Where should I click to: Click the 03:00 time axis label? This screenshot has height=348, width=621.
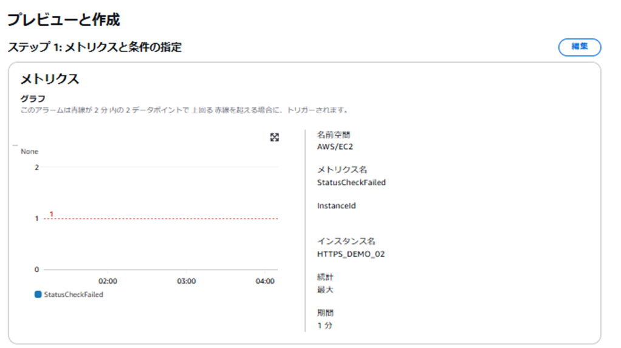coord(186,281)
